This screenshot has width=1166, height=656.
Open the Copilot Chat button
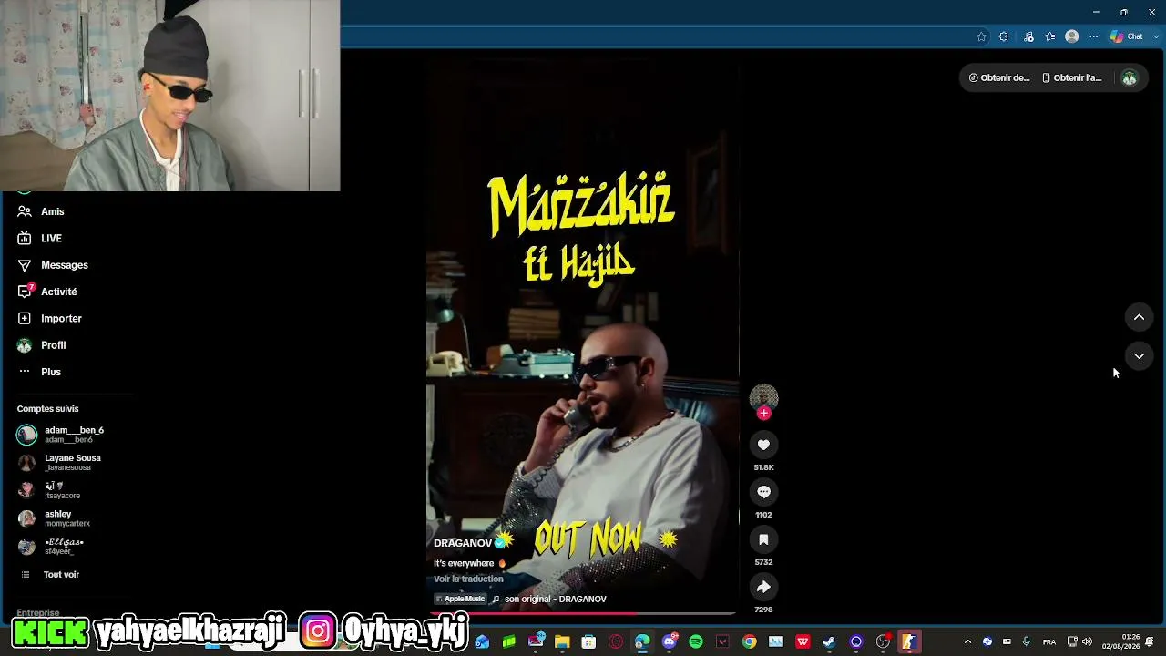tap(1127, 36)
